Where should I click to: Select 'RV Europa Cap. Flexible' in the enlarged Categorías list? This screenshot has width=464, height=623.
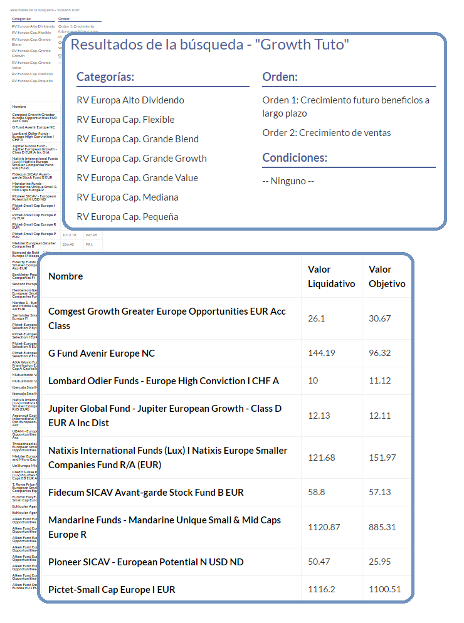(x=125, y=120)
